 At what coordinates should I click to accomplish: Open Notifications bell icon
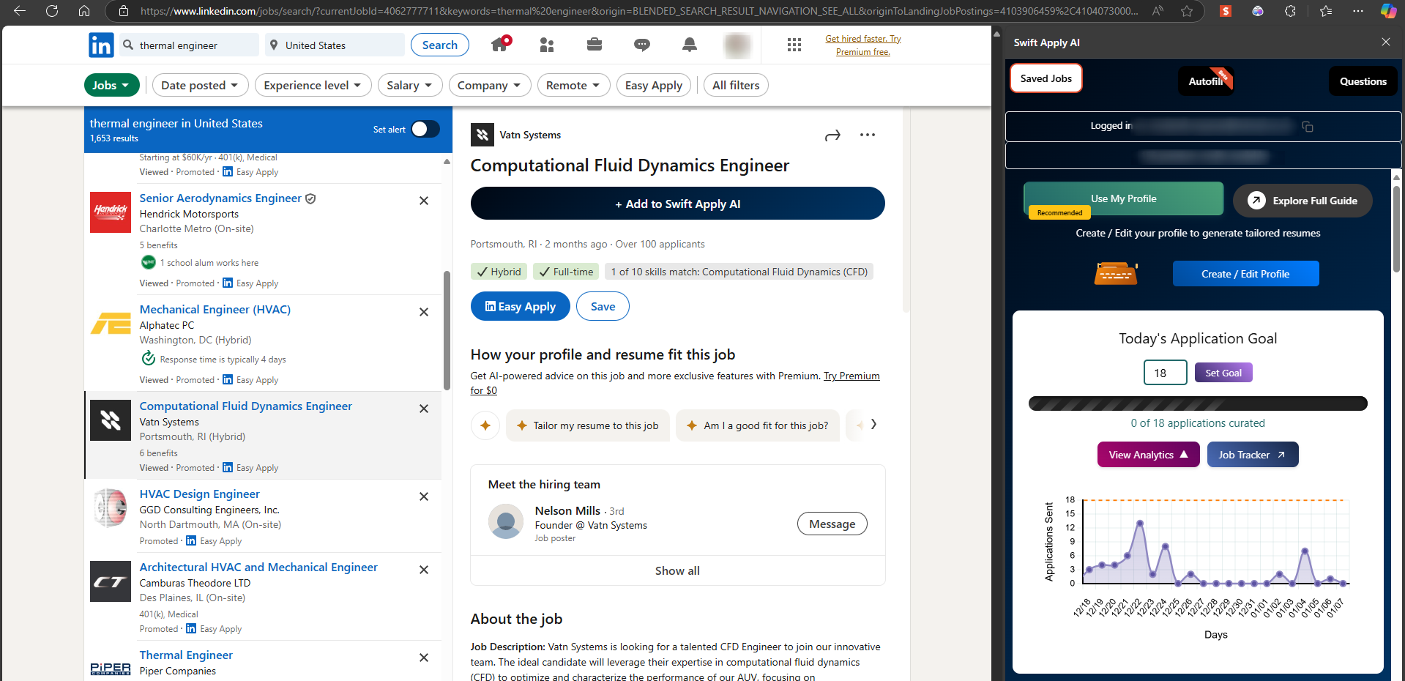pyautogui.click(x=690, y=45)
